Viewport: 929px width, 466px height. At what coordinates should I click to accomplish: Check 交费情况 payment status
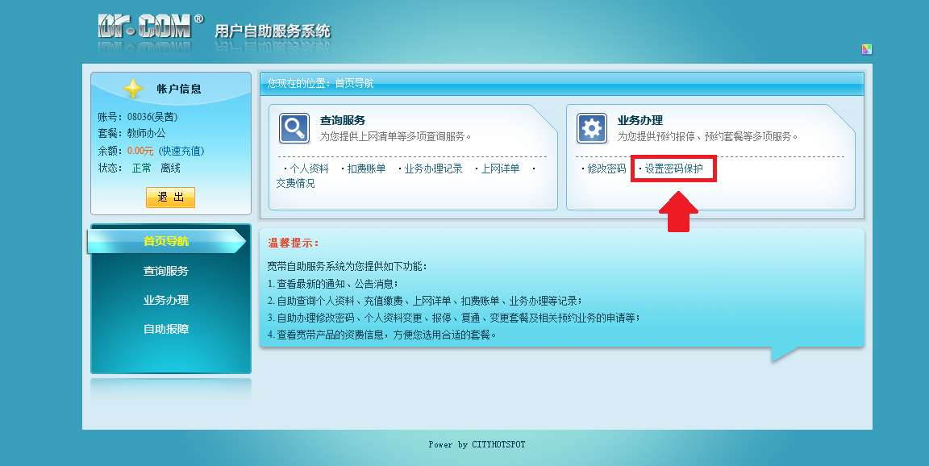coord(295,183)
